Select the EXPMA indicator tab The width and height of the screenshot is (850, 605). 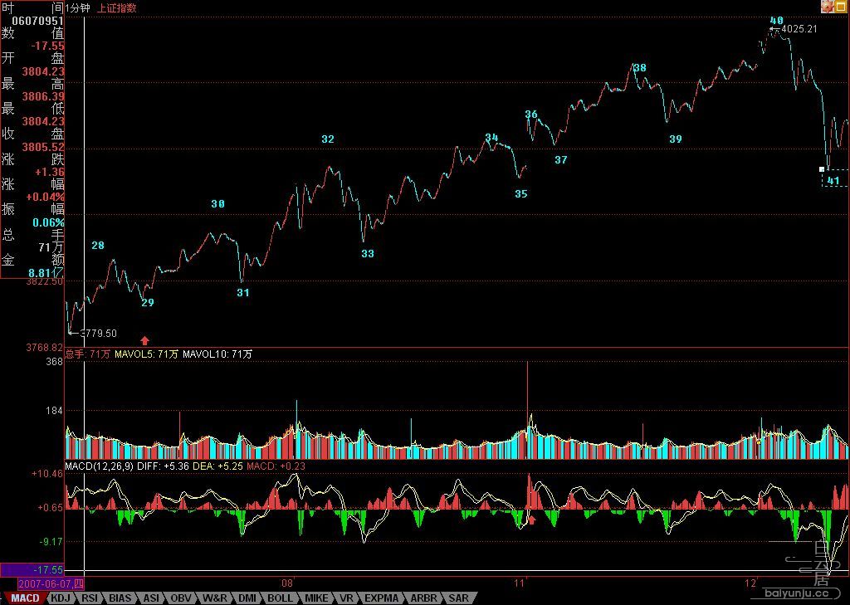[382, 598]
